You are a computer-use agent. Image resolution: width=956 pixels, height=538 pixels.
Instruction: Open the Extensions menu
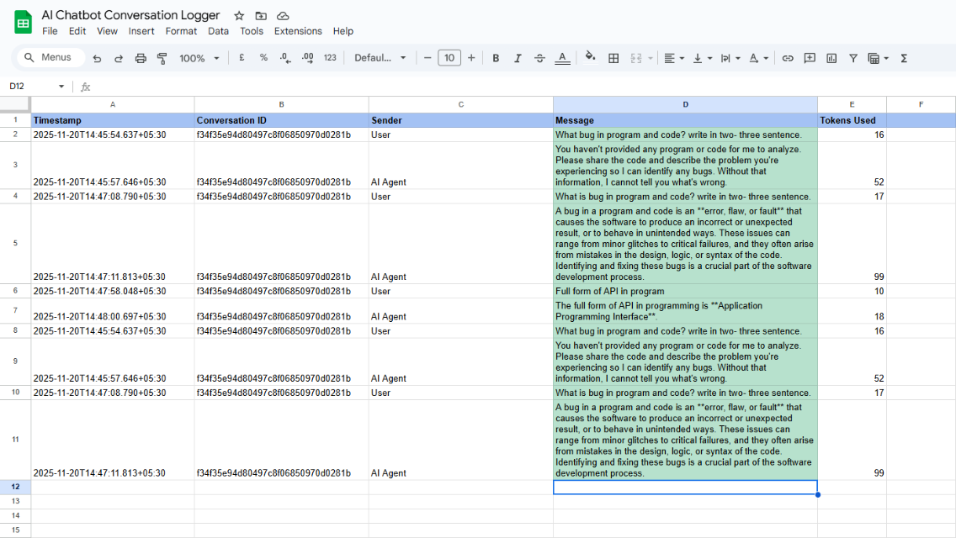click(x=298, y=31)
